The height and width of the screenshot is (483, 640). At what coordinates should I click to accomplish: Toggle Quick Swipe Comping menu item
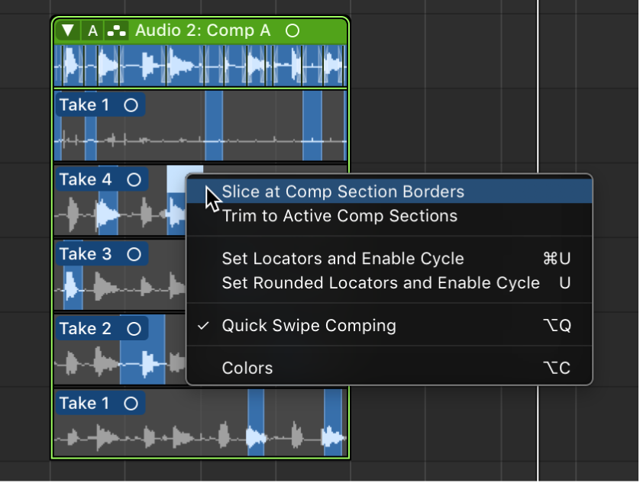pos(389,326)
